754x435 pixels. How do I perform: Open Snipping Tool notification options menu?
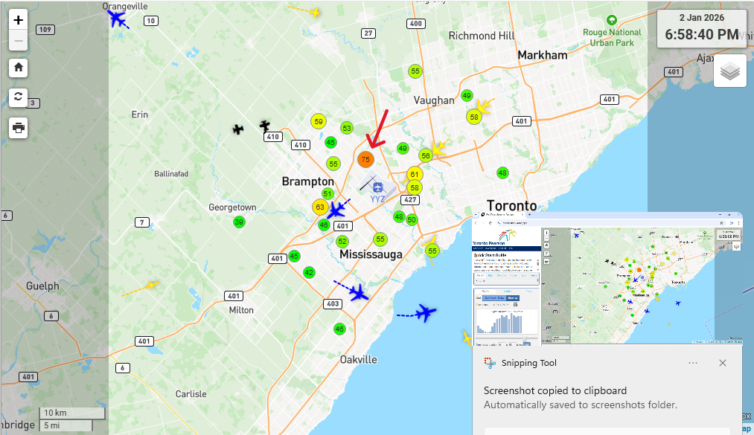pyautogui.click(x=693, y=363)
